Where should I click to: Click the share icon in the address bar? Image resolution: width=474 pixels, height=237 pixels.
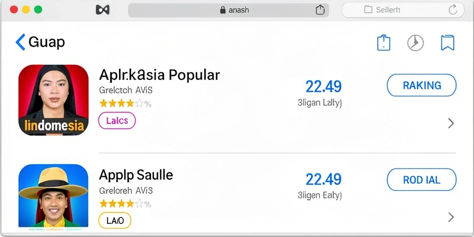[320, 10]
